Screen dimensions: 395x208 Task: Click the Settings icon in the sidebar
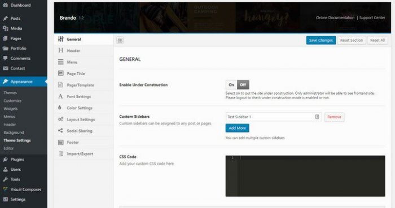(5, 199)
